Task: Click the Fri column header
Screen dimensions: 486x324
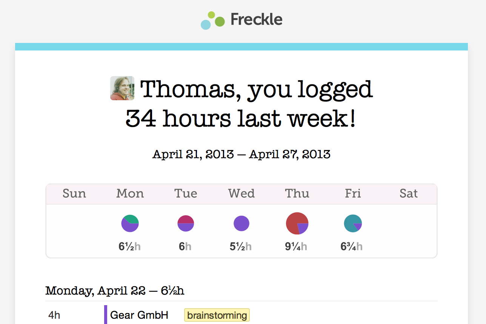Action: pyautogui.click(x=353, y=194)
